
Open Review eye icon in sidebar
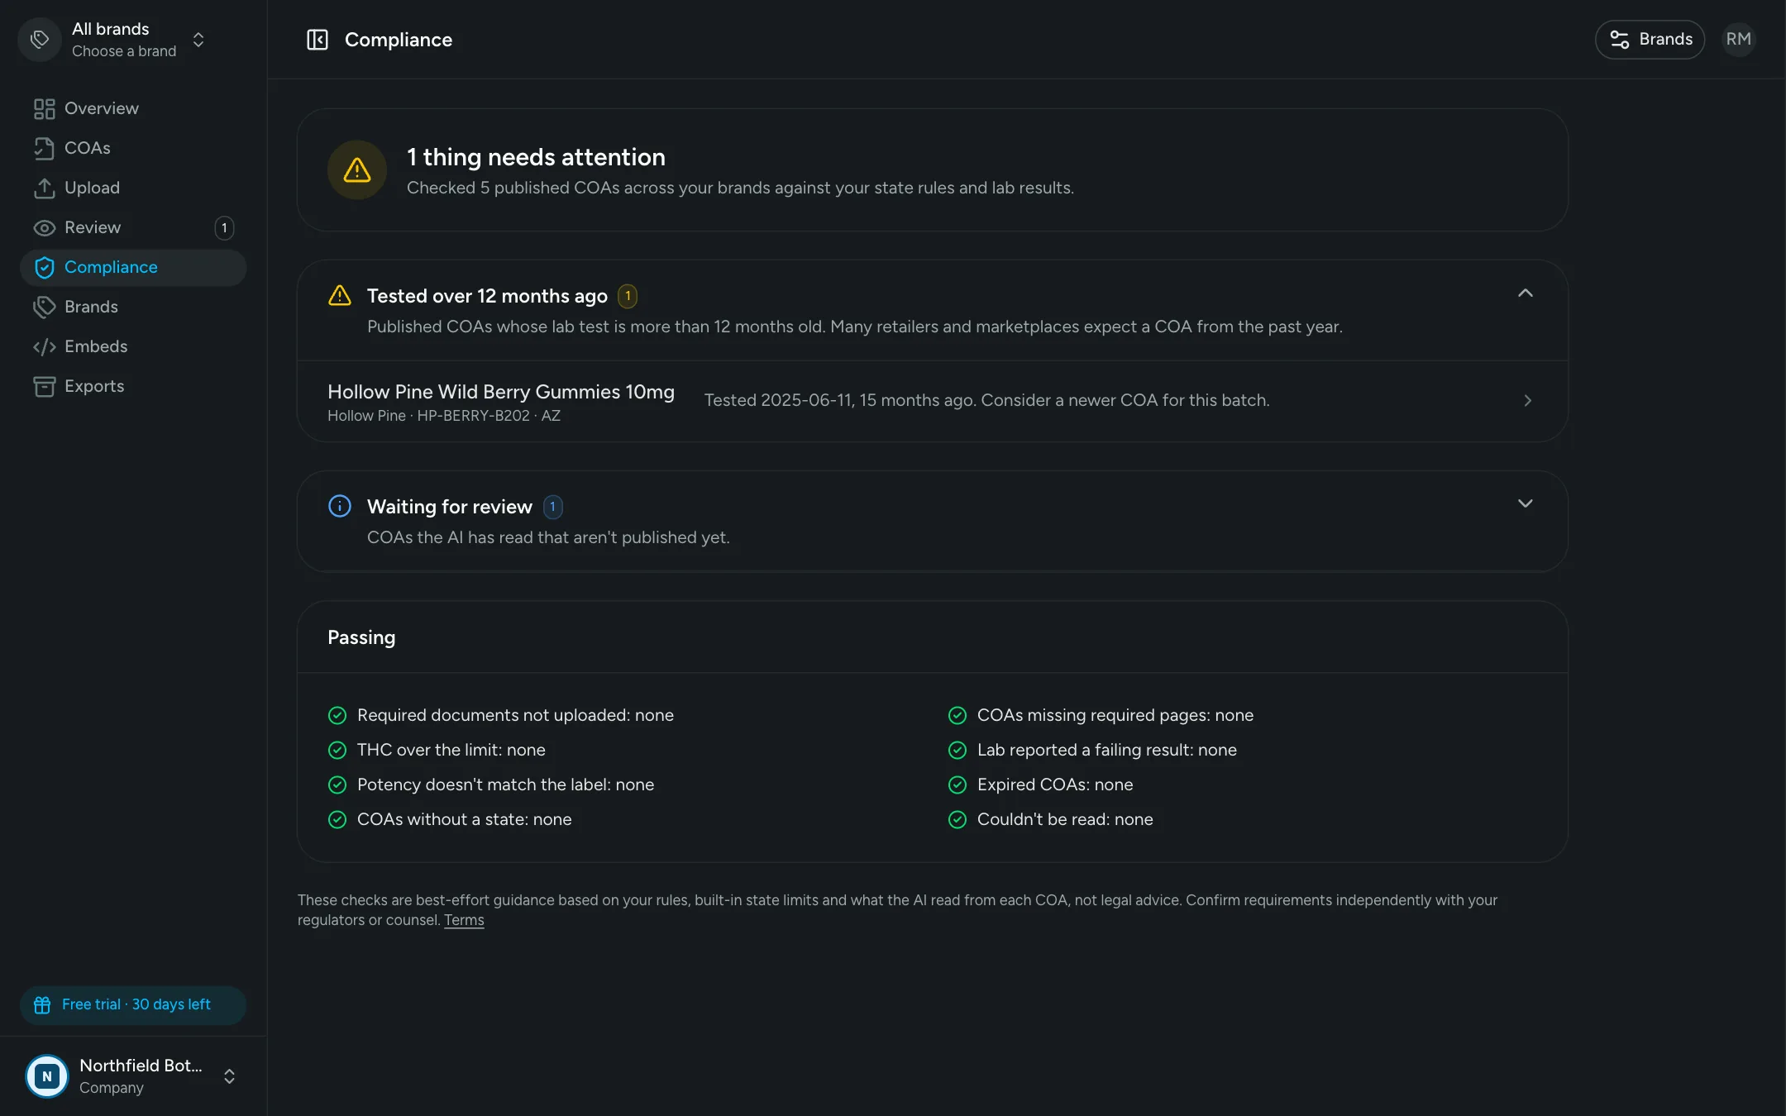pos(44,227)
